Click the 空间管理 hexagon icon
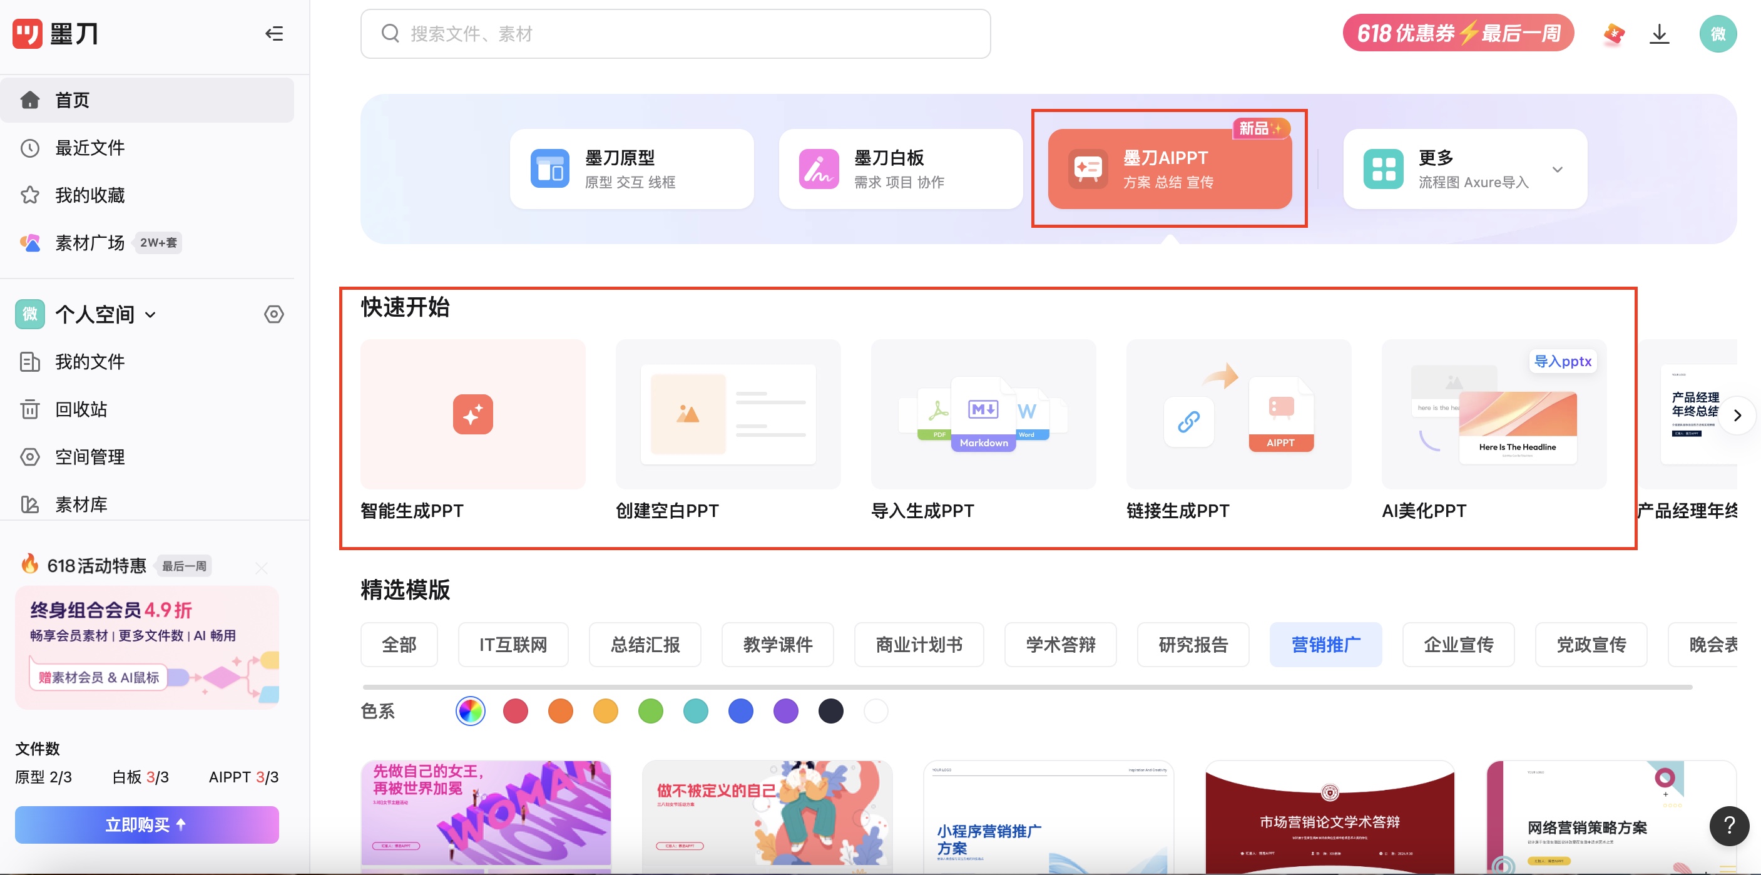Screen dimensions: 1761x875 pyautogui.click(x=30, y=457)
